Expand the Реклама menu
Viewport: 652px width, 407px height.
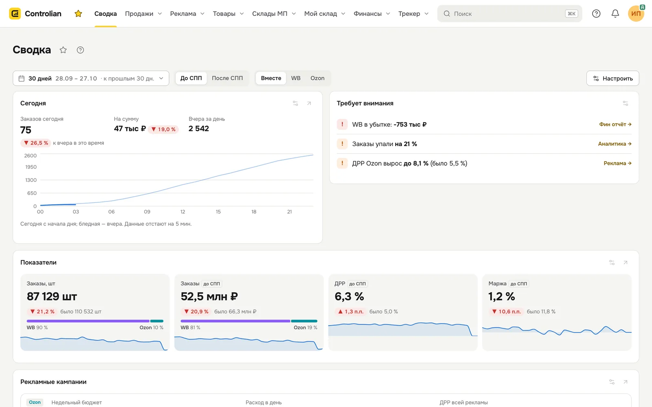point(187,14)
